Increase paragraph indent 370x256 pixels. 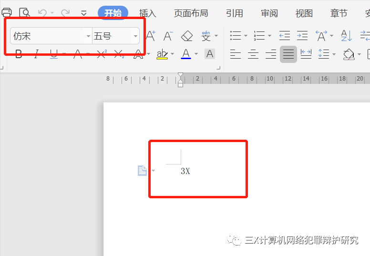(x=302, y=36)
